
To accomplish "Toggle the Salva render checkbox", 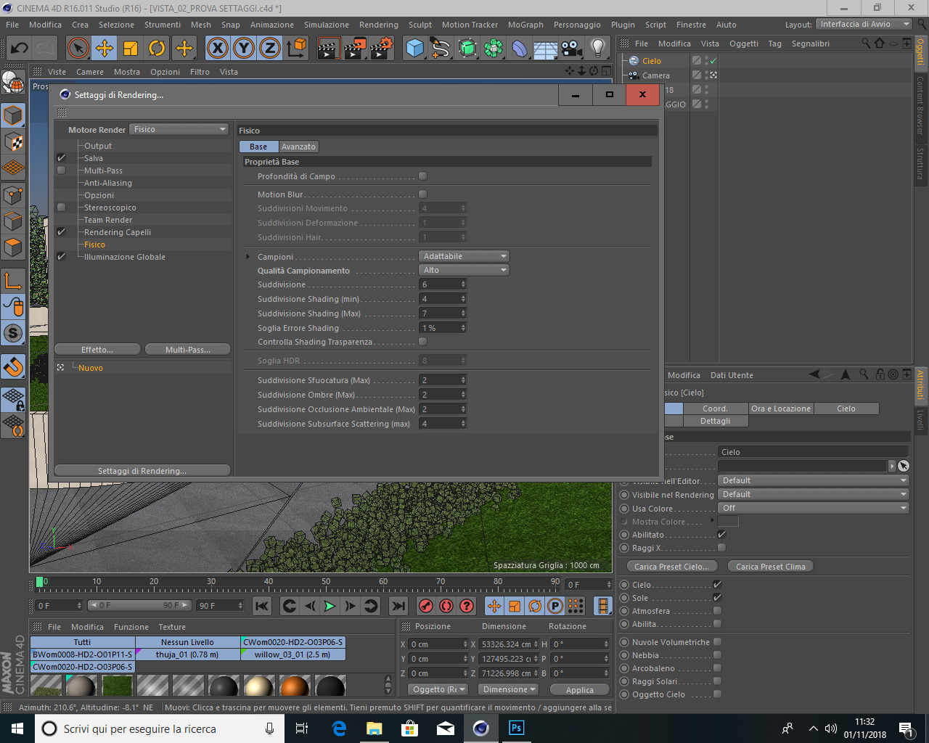I will [61, 158].
